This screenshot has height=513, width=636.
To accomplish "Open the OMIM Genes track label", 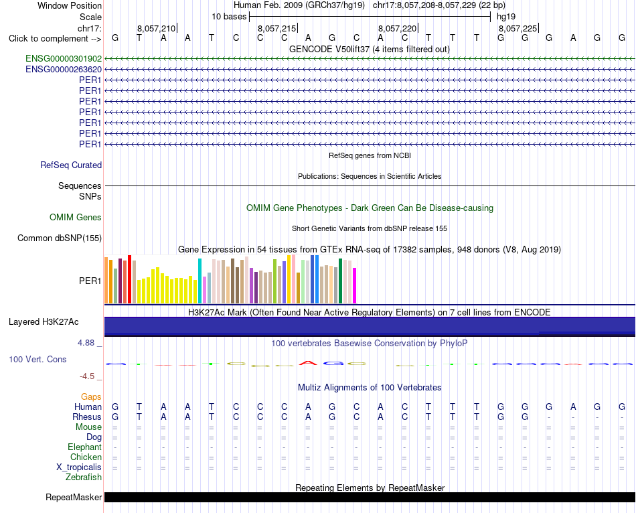I will (x=76, y=217).
